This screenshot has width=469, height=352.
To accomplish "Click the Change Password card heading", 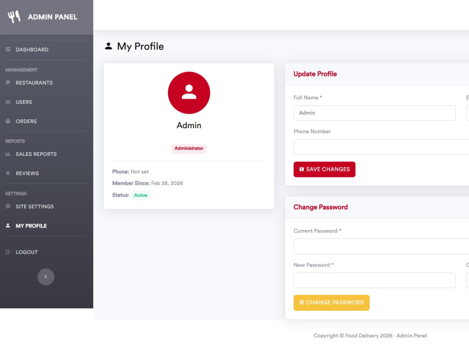I will click(x=320, y=207).
